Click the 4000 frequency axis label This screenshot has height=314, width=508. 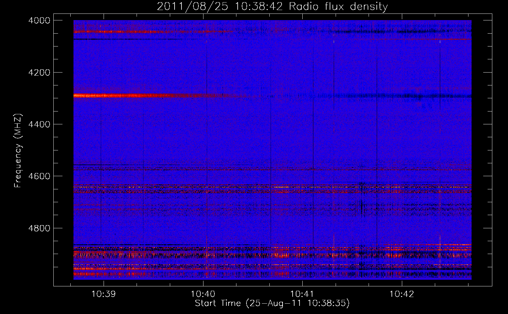[39, 20]
